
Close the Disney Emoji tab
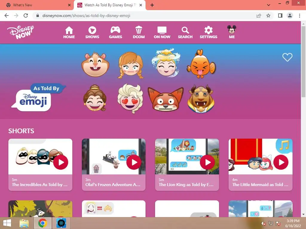[x=141, y=5]
